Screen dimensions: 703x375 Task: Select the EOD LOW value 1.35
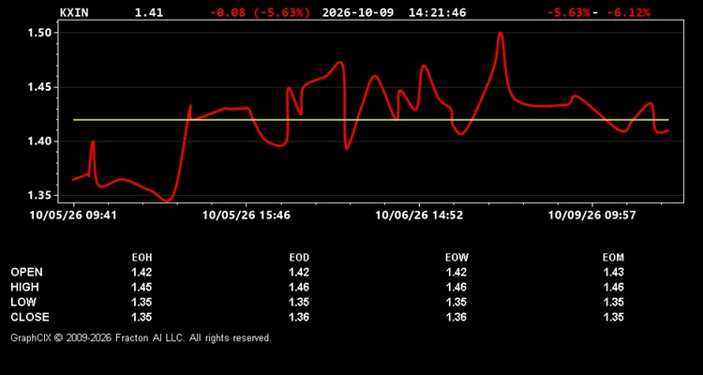[299, 302]
